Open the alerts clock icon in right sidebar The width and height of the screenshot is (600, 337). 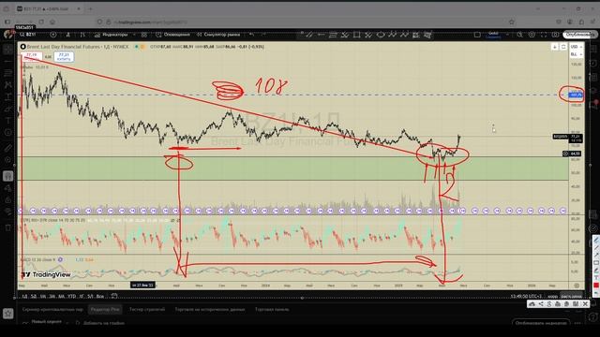[593, 64]
